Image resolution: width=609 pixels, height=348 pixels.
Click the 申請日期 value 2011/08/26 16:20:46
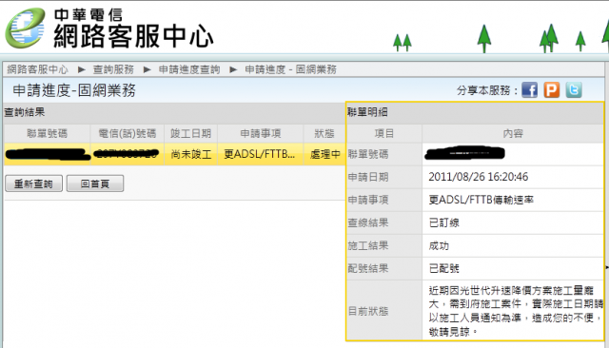pos(478,177)
